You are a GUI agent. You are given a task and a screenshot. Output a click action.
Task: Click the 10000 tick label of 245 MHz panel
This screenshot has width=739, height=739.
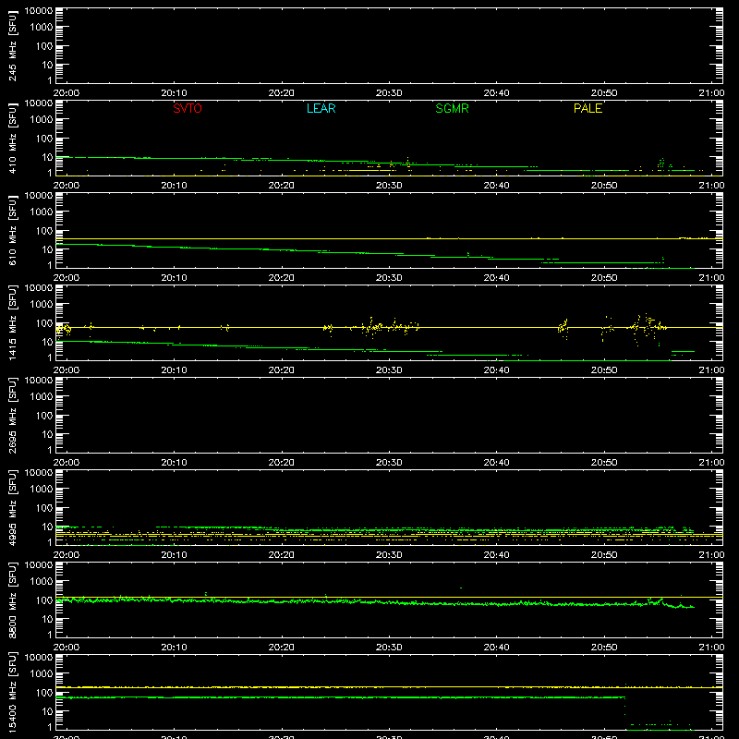(39, 11)
